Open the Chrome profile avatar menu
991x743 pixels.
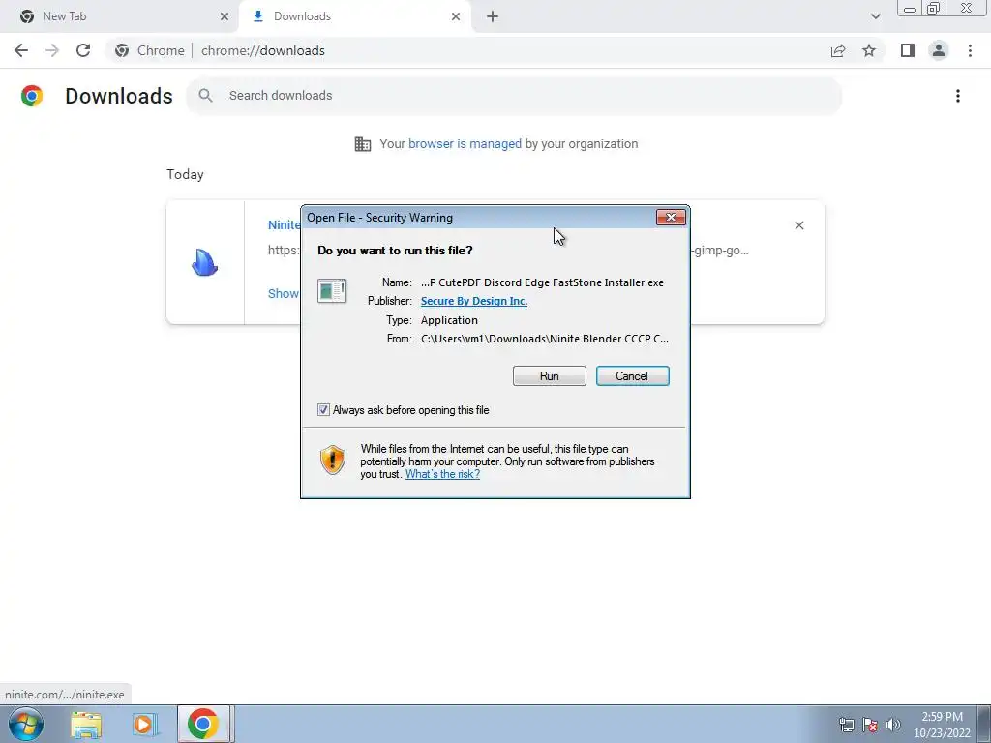pos(939,50)
